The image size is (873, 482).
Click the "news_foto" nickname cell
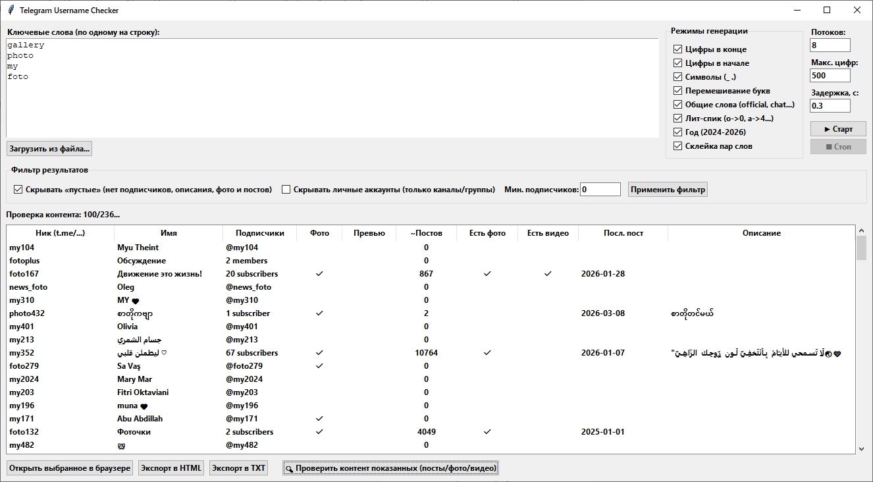click(x=28, y=287)
